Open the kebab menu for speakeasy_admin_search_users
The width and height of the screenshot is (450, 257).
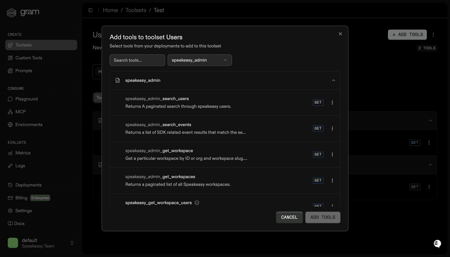332,102
